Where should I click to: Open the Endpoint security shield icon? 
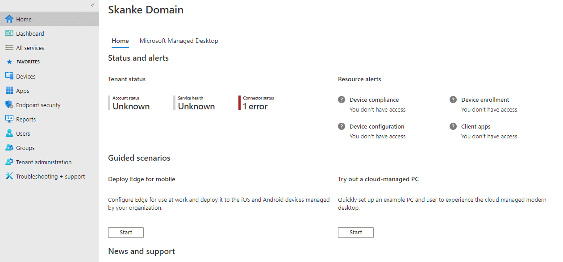(x=9, y=105)
